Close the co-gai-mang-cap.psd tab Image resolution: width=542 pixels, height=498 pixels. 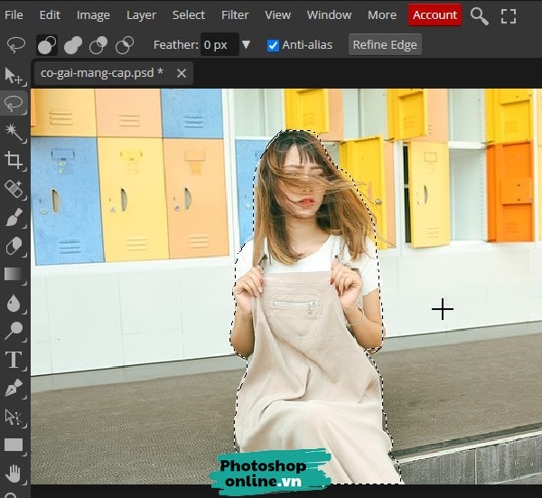[182, 73]
